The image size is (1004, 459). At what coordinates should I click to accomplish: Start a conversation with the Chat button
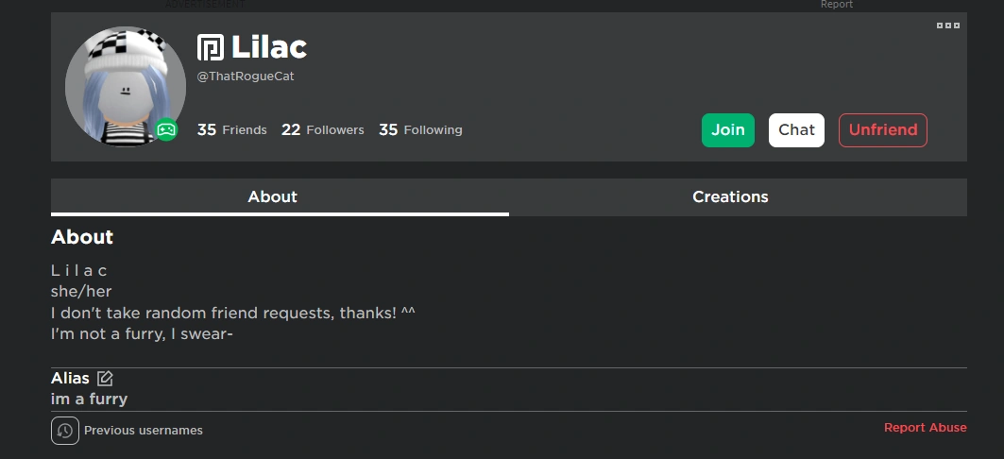(796, 130)
